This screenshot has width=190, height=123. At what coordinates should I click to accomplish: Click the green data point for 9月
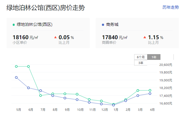(65, 94)
